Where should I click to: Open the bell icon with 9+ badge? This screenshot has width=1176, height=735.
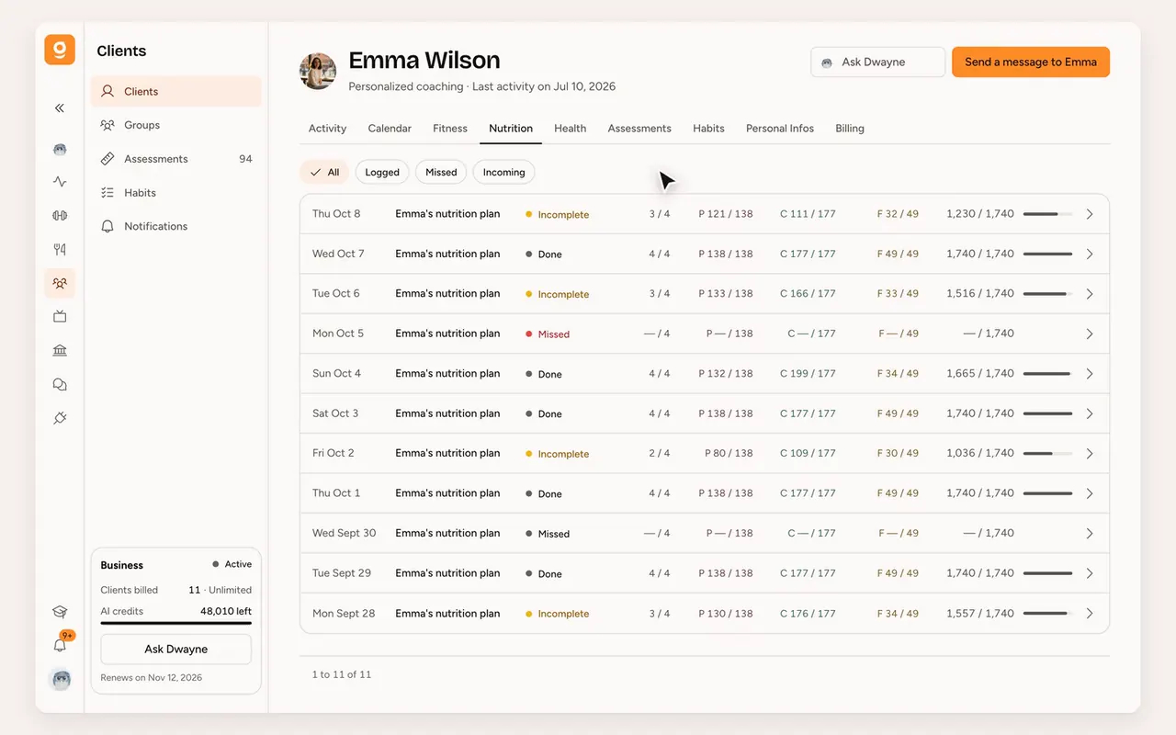pyautogui.click(x=60, y=645)
